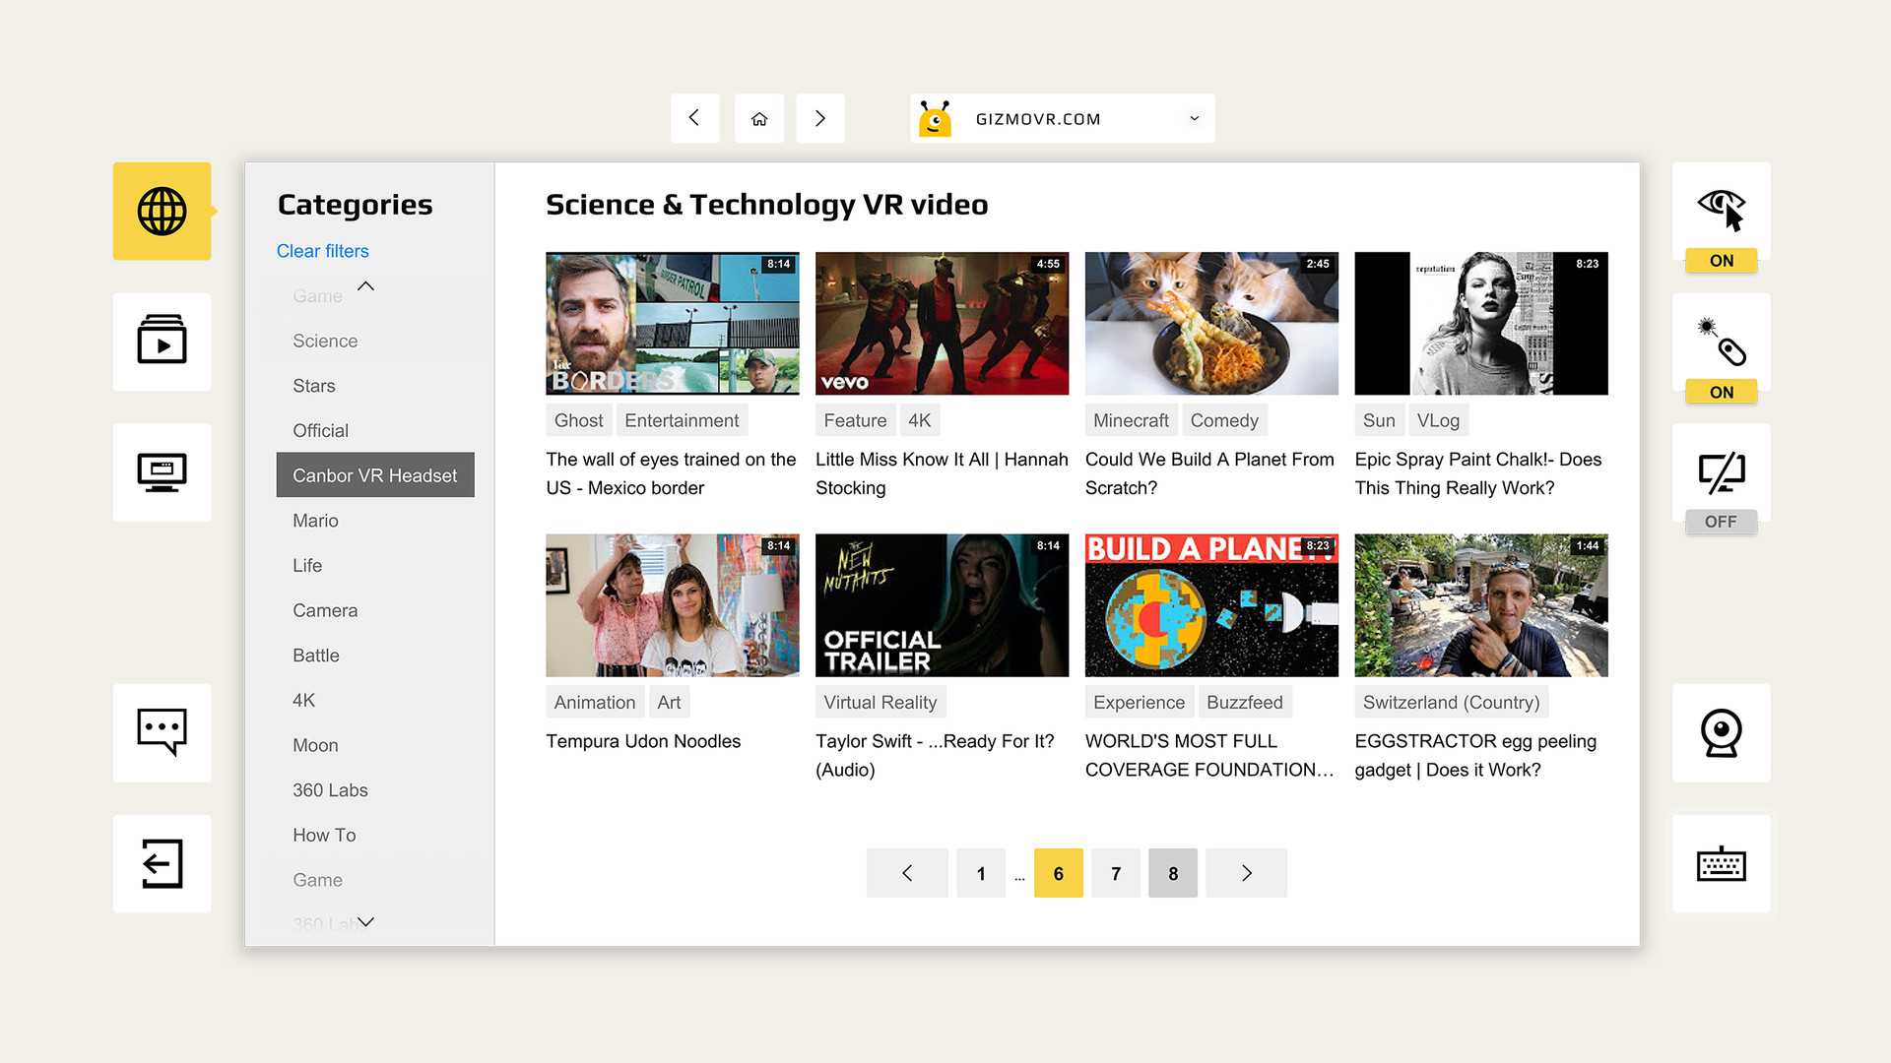Viewport: 1891px width, 1063px height.
Task: Select the Camera category
Action: (x=325, y=610)
